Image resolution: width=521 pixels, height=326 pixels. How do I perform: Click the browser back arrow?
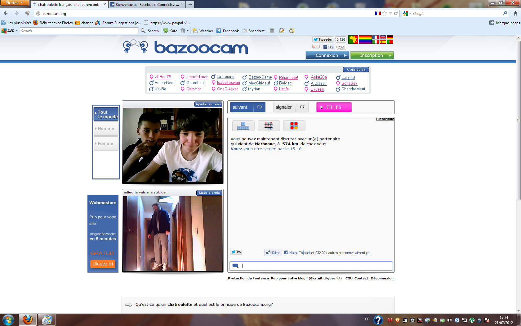[6, 13]
